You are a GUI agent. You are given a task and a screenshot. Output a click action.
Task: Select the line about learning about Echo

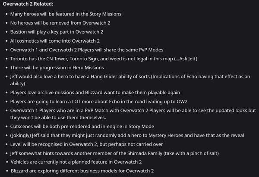click(x=99, y=102)
